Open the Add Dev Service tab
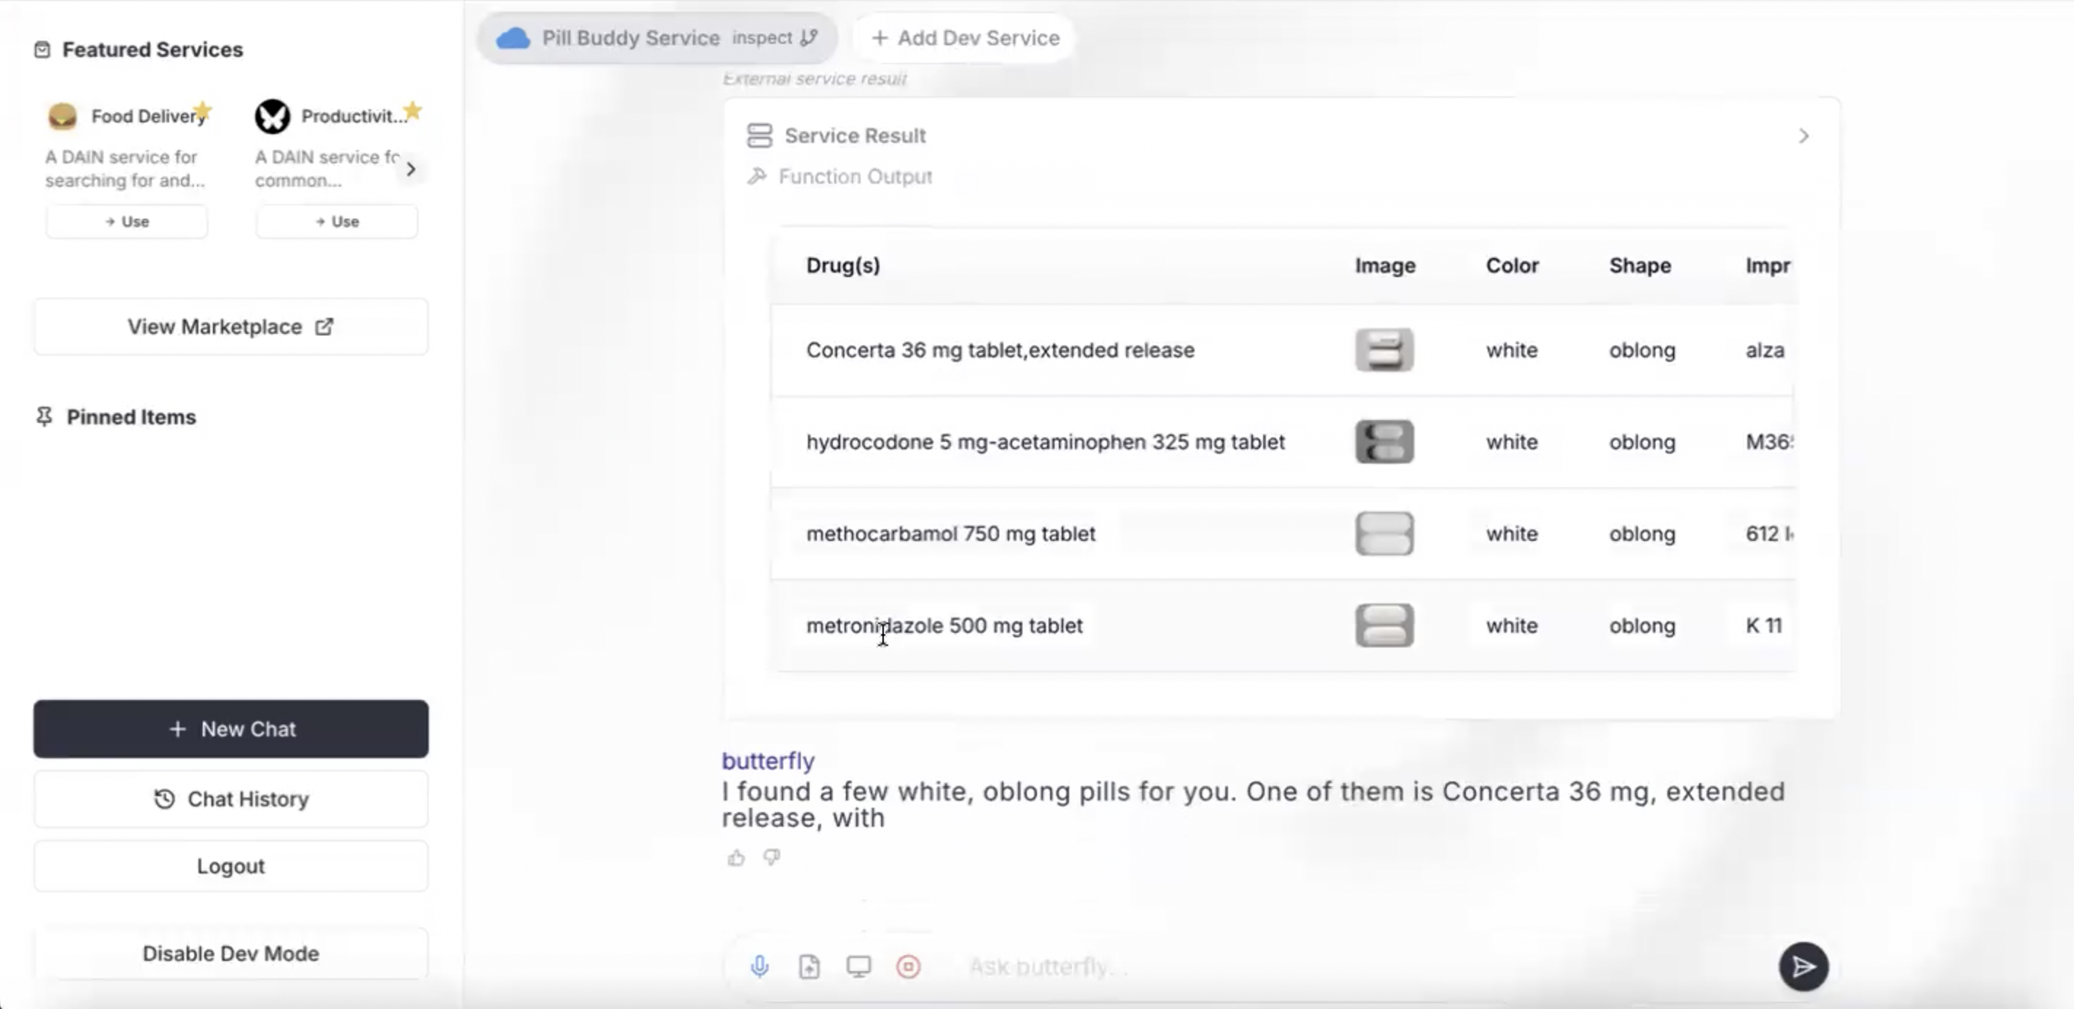 point(966,38)
